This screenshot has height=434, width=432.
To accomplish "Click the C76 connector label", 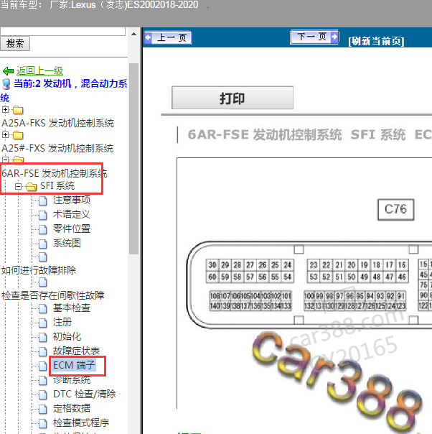I will coord(396,210).
